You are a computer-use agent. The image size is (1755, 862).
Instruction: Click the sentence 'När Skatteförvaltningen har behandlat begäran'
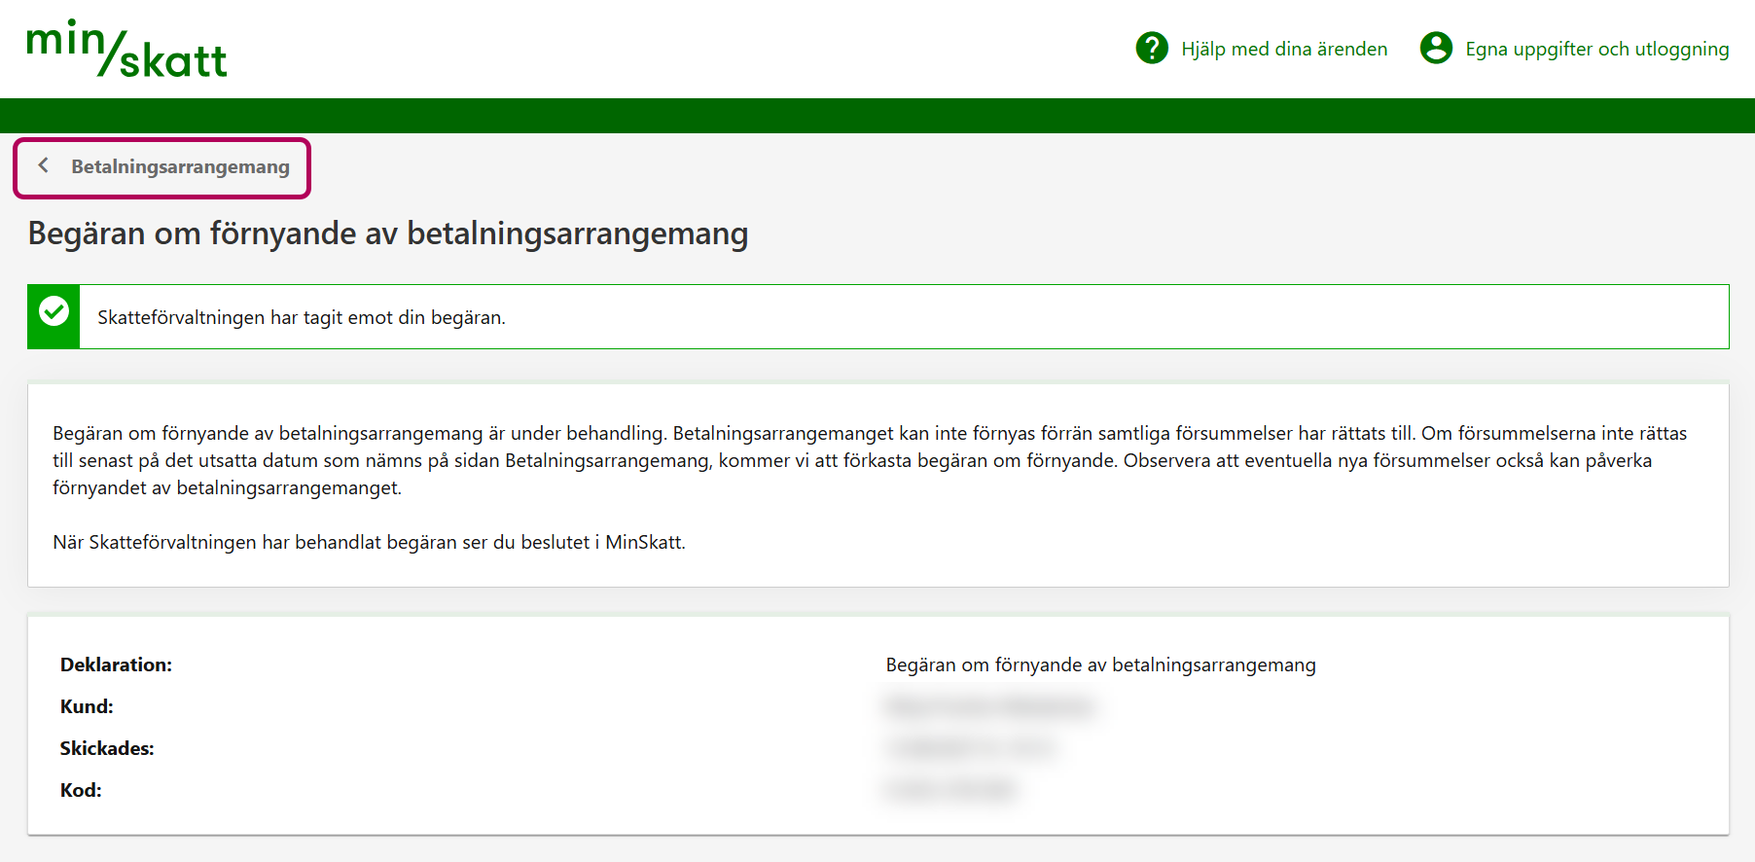[x=369, y=542]
